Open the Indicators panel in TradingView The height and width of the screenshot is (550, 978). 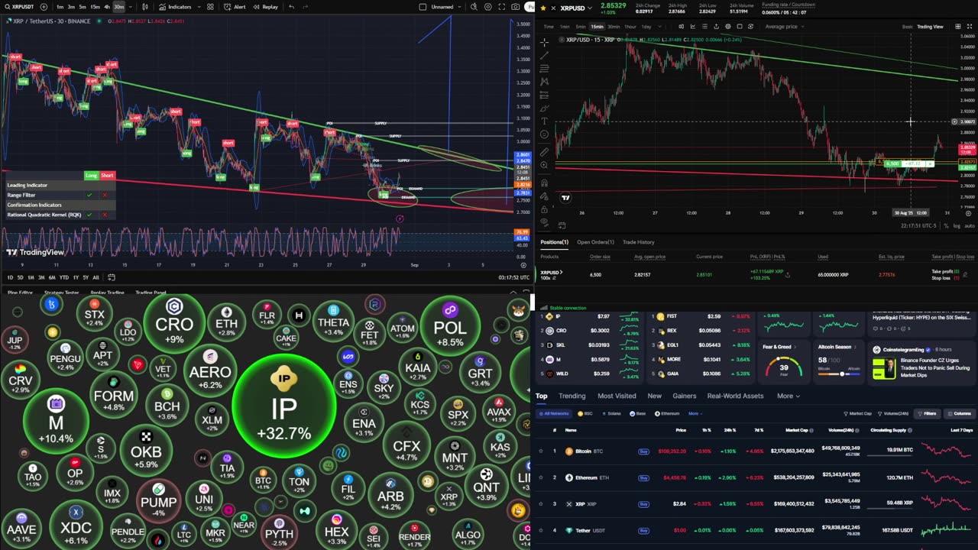(x=175, y=7)
